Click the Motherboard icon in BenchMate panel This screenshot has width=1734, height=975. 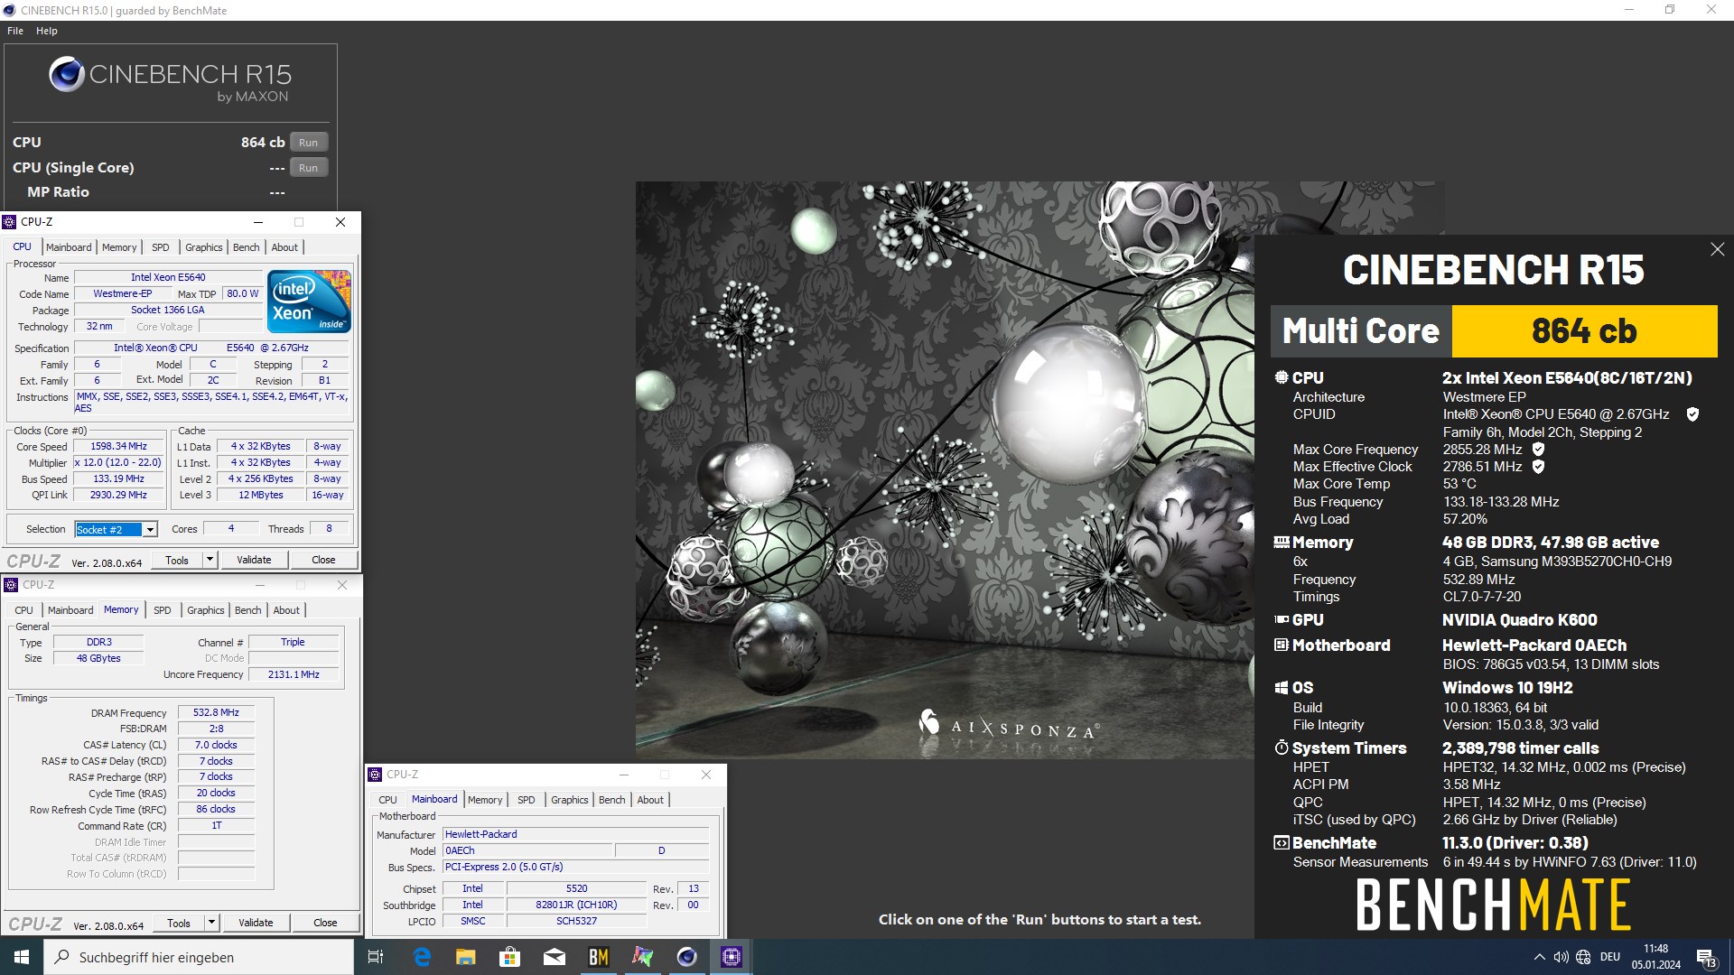click(x=1281, y=645)
